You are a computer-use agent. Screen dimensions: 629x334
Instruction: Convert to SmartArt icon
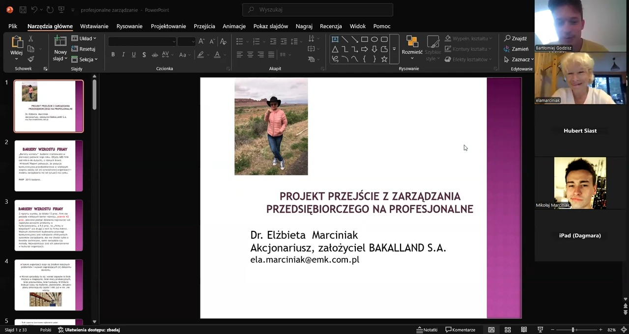click(x=312, y=59)
